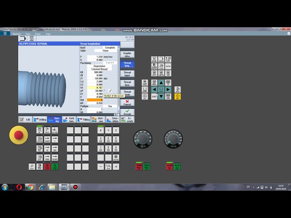Screen dimensions: 291x218
Task: Open the Edit softkey
Action: pos(25,119)
